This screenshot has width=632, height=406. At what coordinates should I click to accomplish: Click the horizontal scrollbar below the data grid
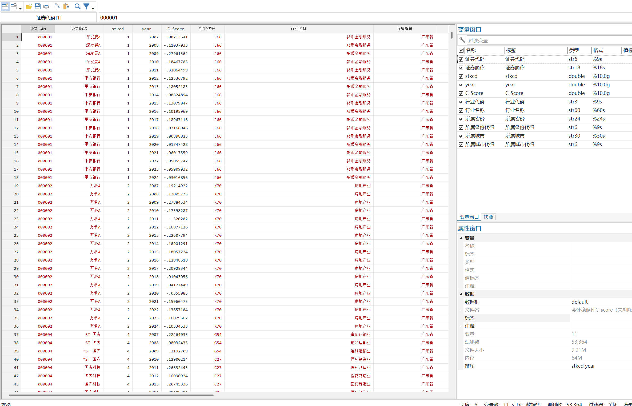[x=111, y=395]
